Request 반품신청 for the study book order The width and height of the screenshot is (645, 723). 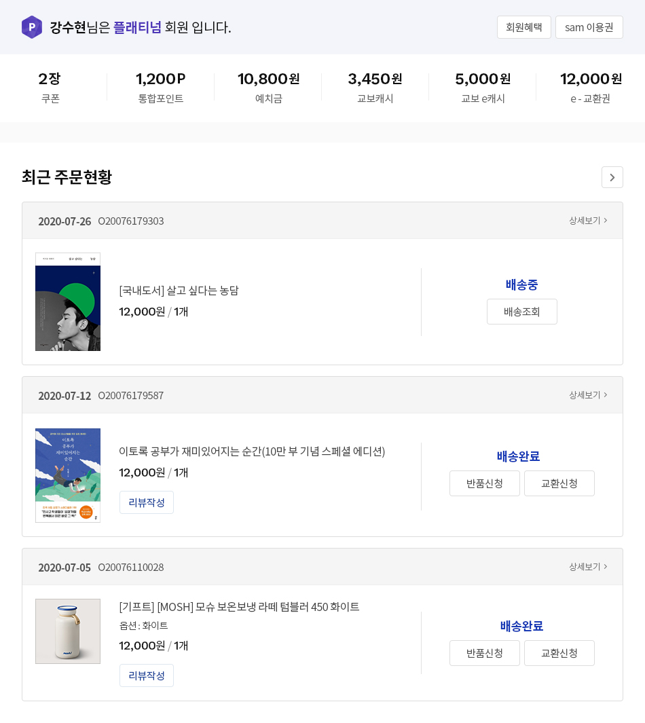[484, 483]
